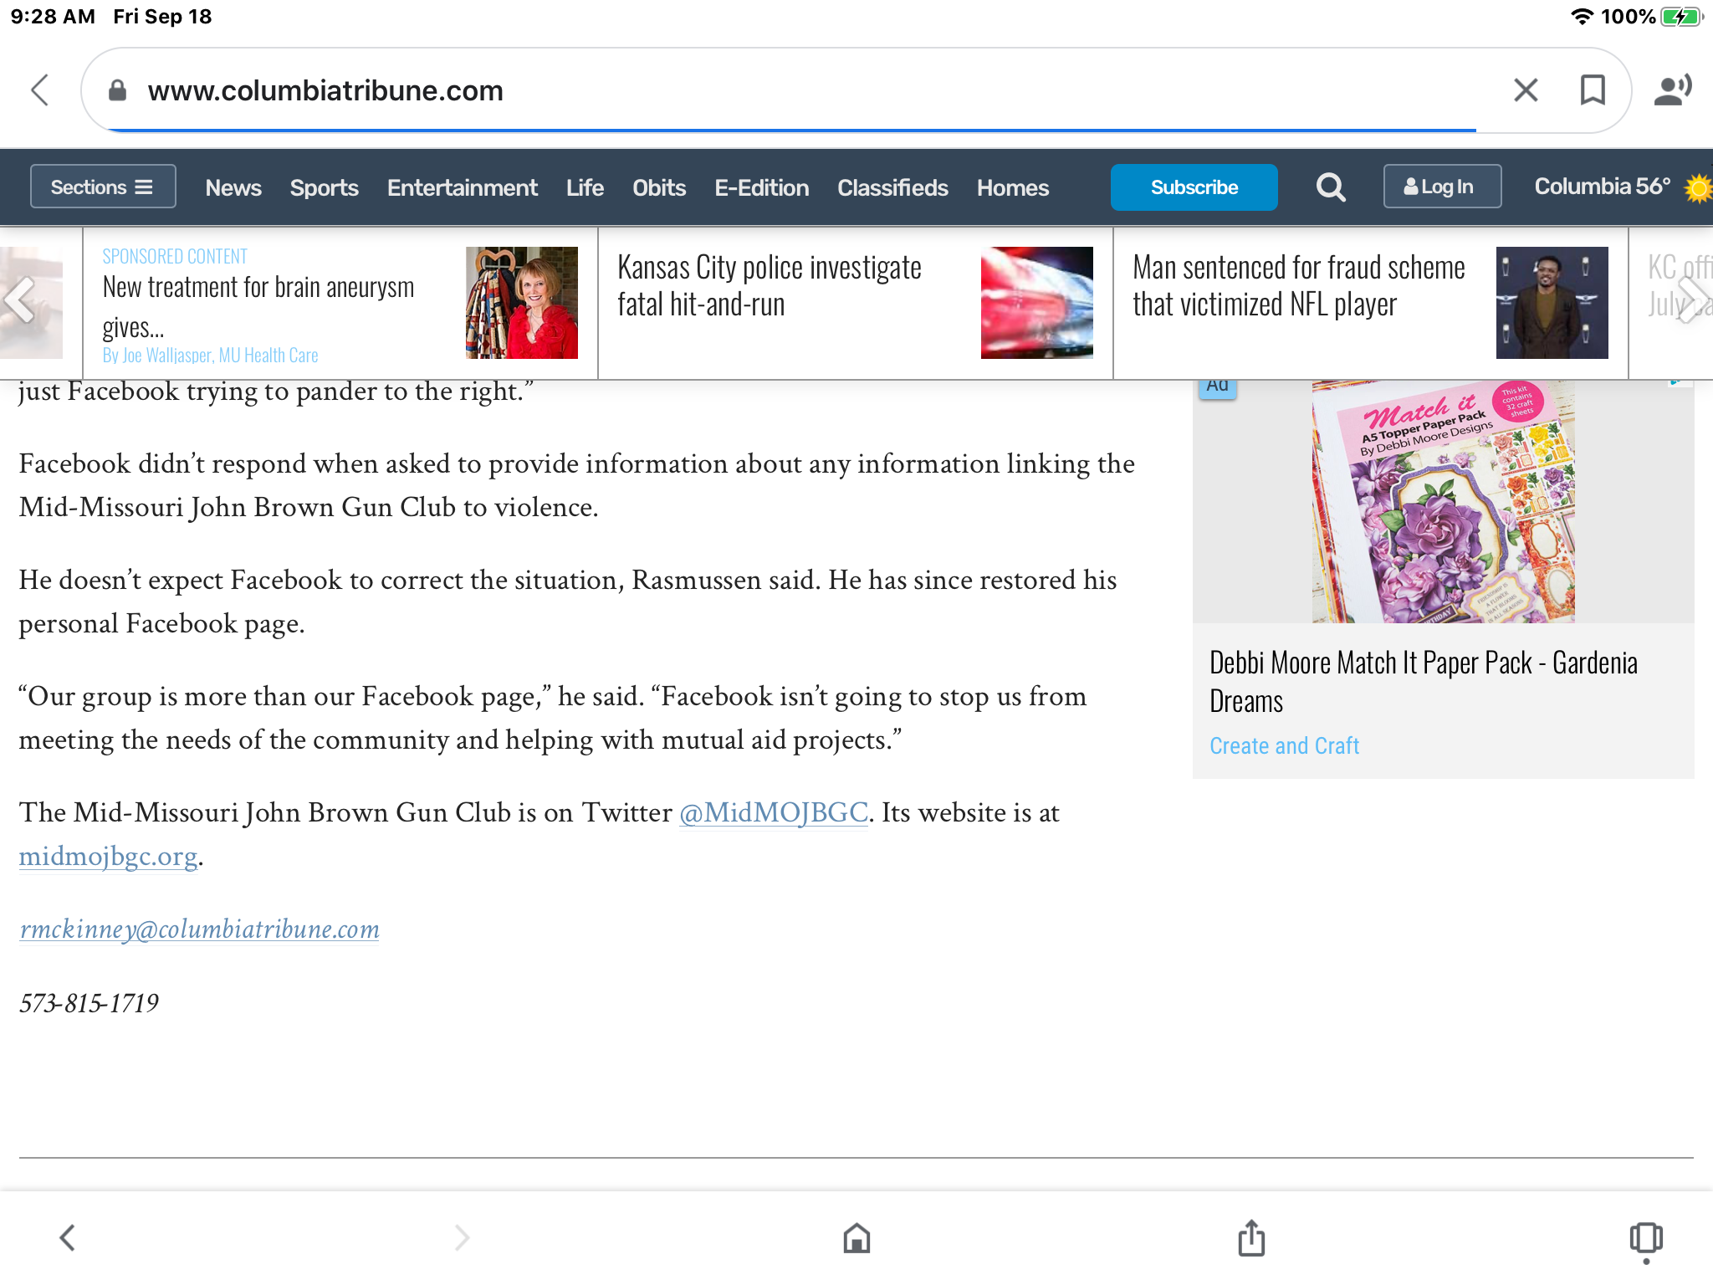
Task: Tap the 9:28 AM status bar clock
Action: click(x=53, y=17)
